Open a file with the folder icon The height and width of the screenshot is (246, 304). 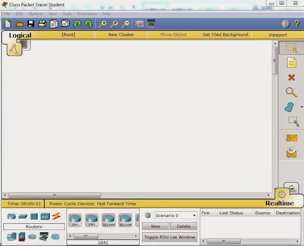coord(19,24)
